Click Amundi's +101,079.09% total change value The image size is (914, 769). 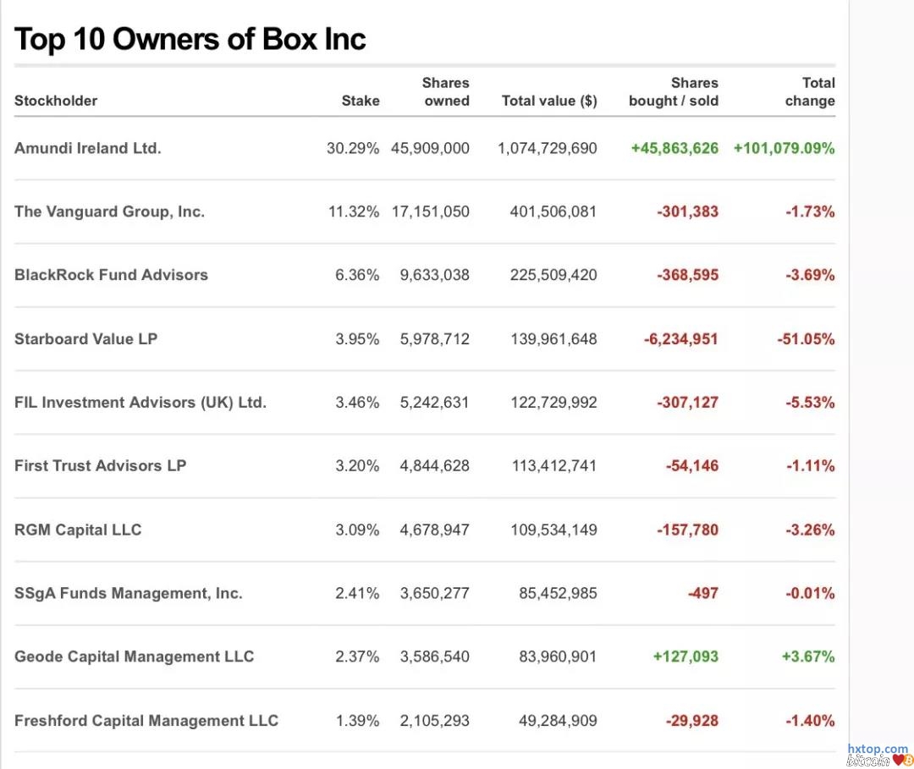(x=784, y=148)
